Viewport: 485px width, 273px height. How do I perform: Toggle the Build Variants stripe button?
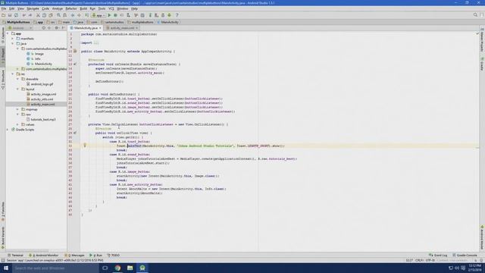3,237
